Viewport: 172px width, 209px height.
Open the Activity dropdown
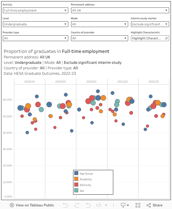coord(35,10)
